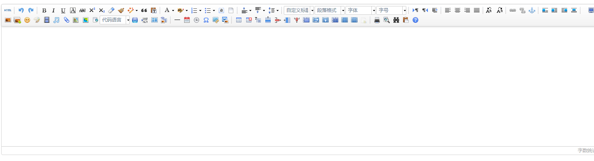Open the 字号 font size combo
The width and height of the screenshot is (594, 161).
[x=391, y=10]
